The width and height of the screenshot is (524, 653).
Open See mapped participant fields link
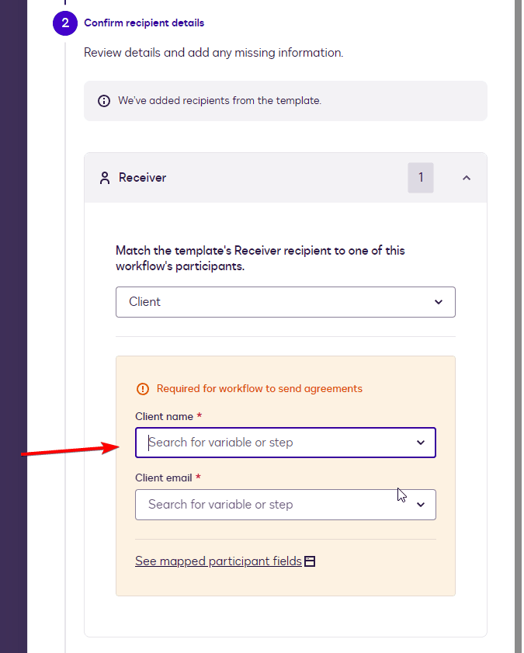coord(218,561)
